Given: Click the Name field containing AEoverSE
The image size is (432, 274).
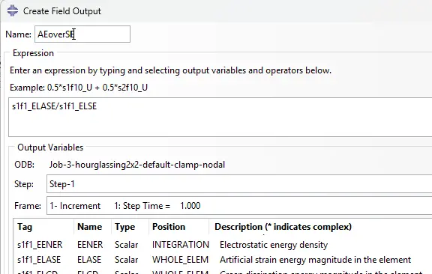Looking at the screenshot, I should 82,34.
